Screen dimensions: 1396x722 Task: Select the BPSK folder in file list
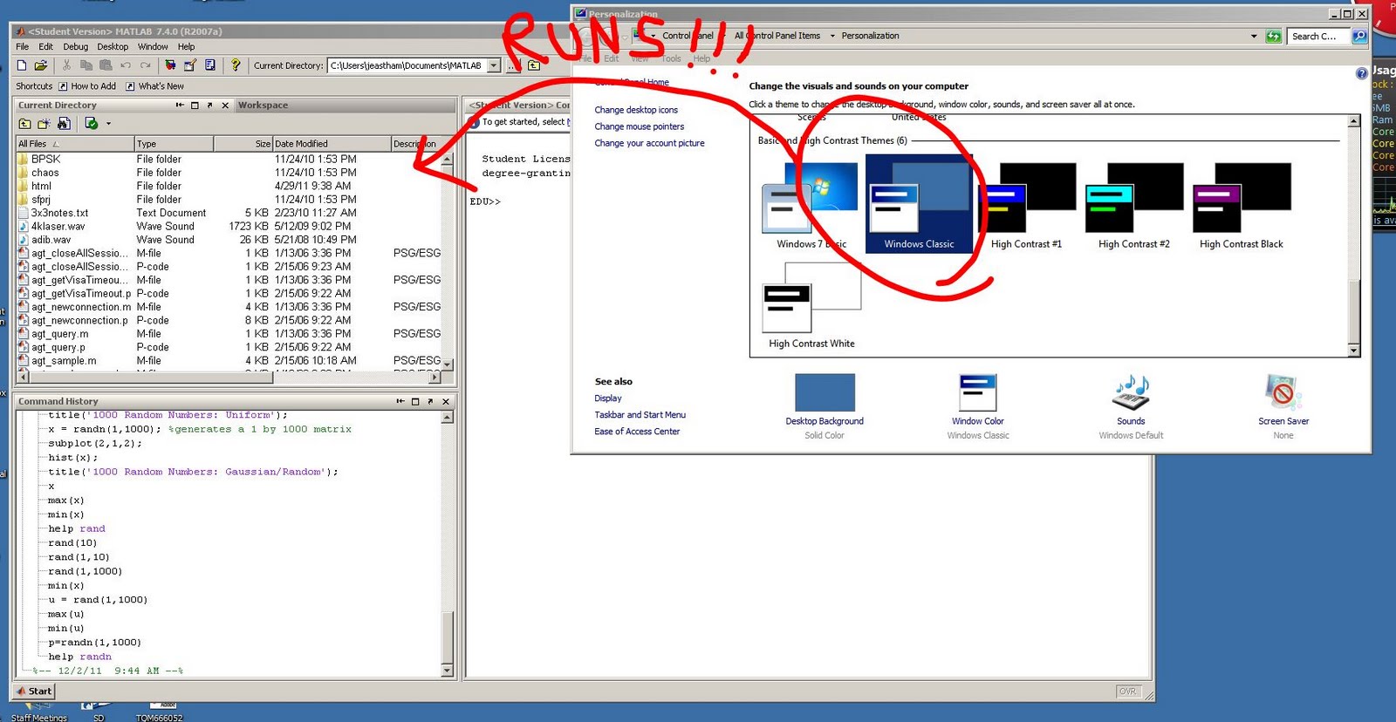[x=45, y=160]
